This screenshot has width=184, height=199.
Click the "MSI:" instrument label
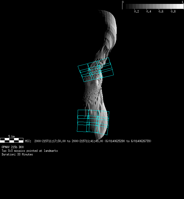point(28,141)
